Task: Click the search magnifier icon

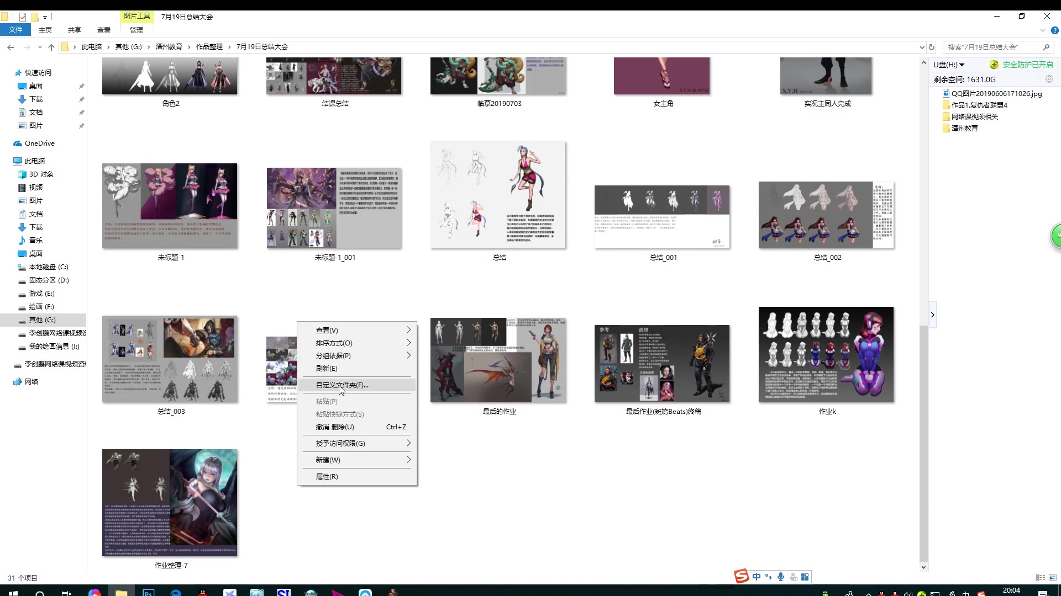Action: 1046,47
